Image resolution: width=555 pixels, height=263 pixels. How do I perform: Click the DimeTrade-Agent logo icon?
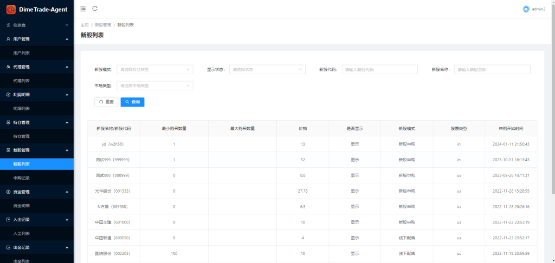click(x=11, y=9)
